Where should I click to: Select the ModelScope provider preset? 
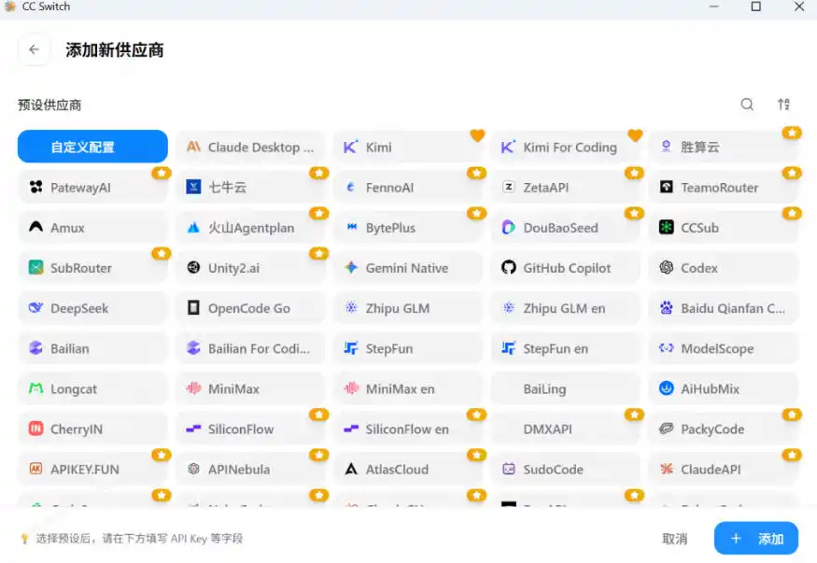click(724, 348)
